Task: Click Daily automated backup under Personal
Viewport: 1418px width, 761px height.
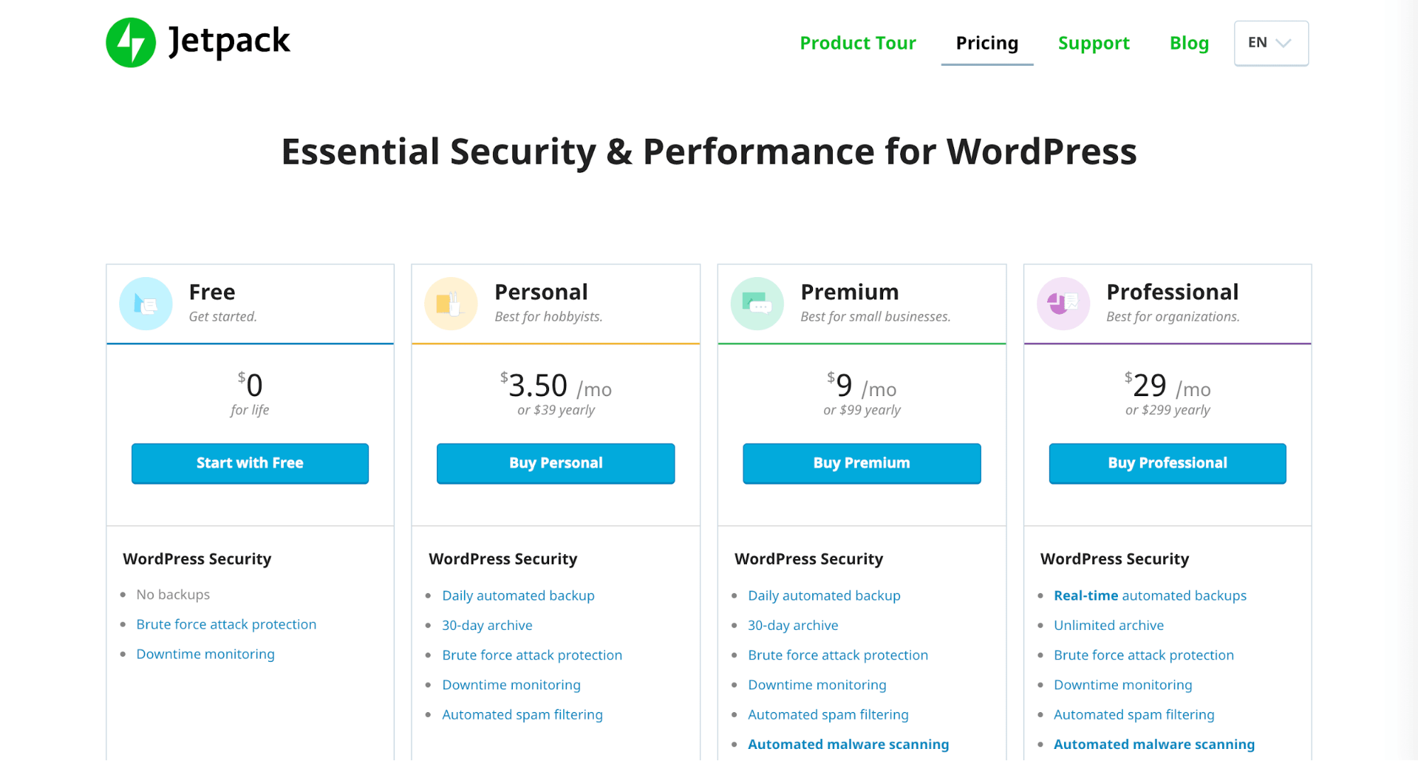Action: (518, 595)
